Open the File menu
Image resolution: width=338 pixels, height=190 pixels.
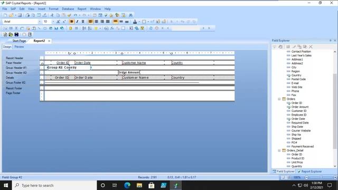5,9
